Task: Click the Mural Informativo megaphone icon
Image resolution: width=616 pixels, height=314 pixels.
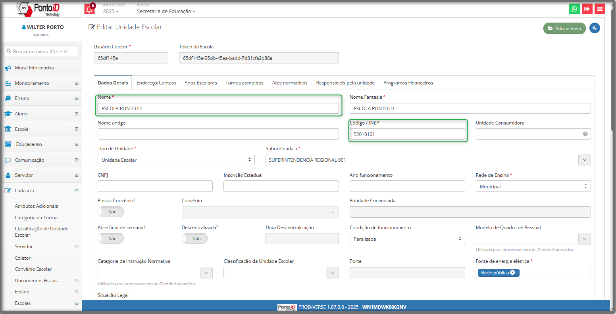Action: tap(8, 68)
